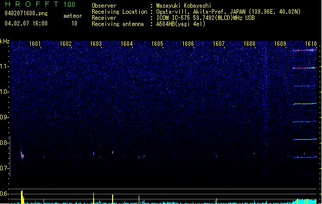Viewport: 322px width, 204px height.
Task: Click the 'meteor' count label
Action: click(x=73, y=16)
